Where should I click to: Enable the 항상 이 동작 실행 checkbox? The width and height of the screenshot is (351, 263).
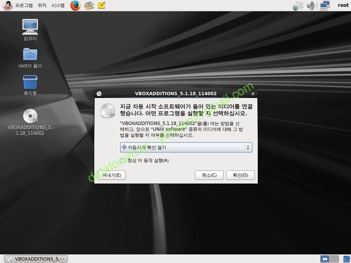(123, 160)
